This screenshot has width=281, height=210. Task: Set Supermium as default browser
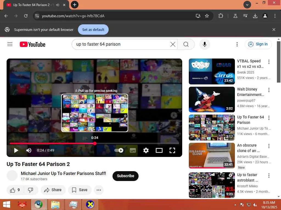tap(93, 30)
